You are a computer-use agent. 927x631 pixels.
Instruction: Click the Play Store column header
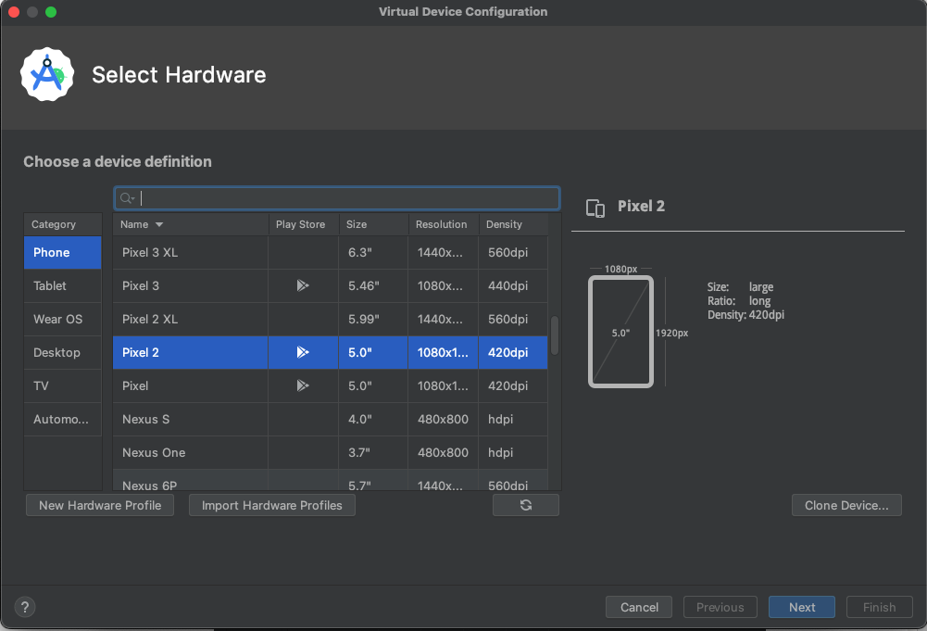point(303,225)
